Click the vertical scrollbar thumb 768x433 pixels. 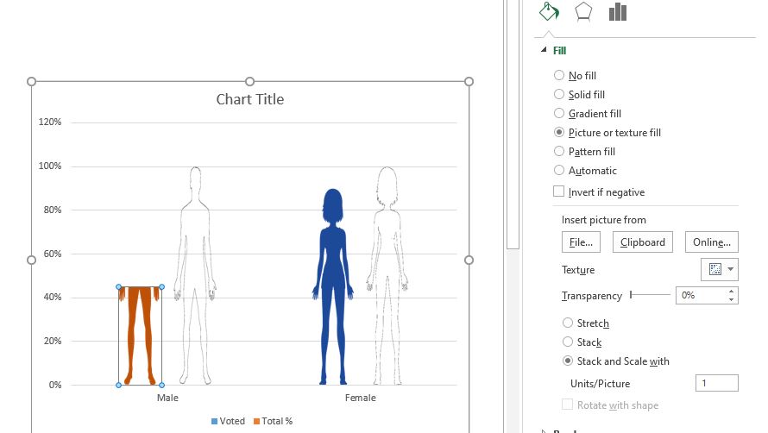513,124
